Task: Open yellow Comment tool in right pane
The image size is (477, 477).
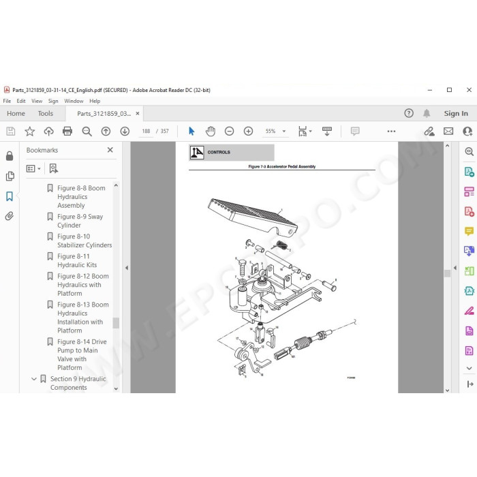Action: pyautogui.click(x=469, y=231)
